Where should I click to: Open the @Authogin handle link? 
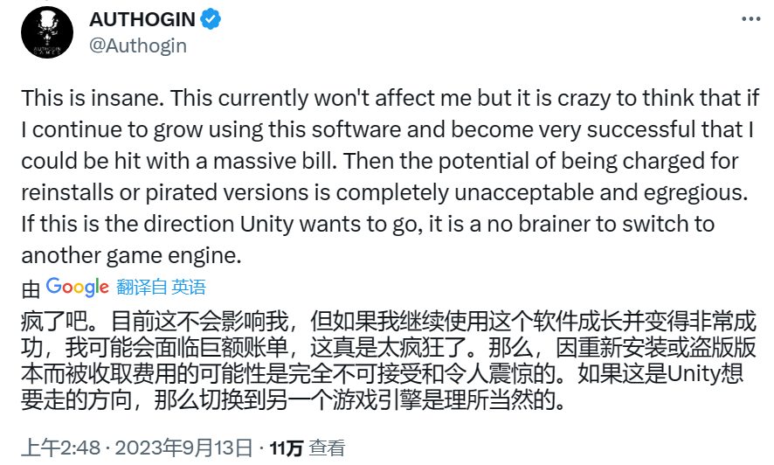[138, 45]
